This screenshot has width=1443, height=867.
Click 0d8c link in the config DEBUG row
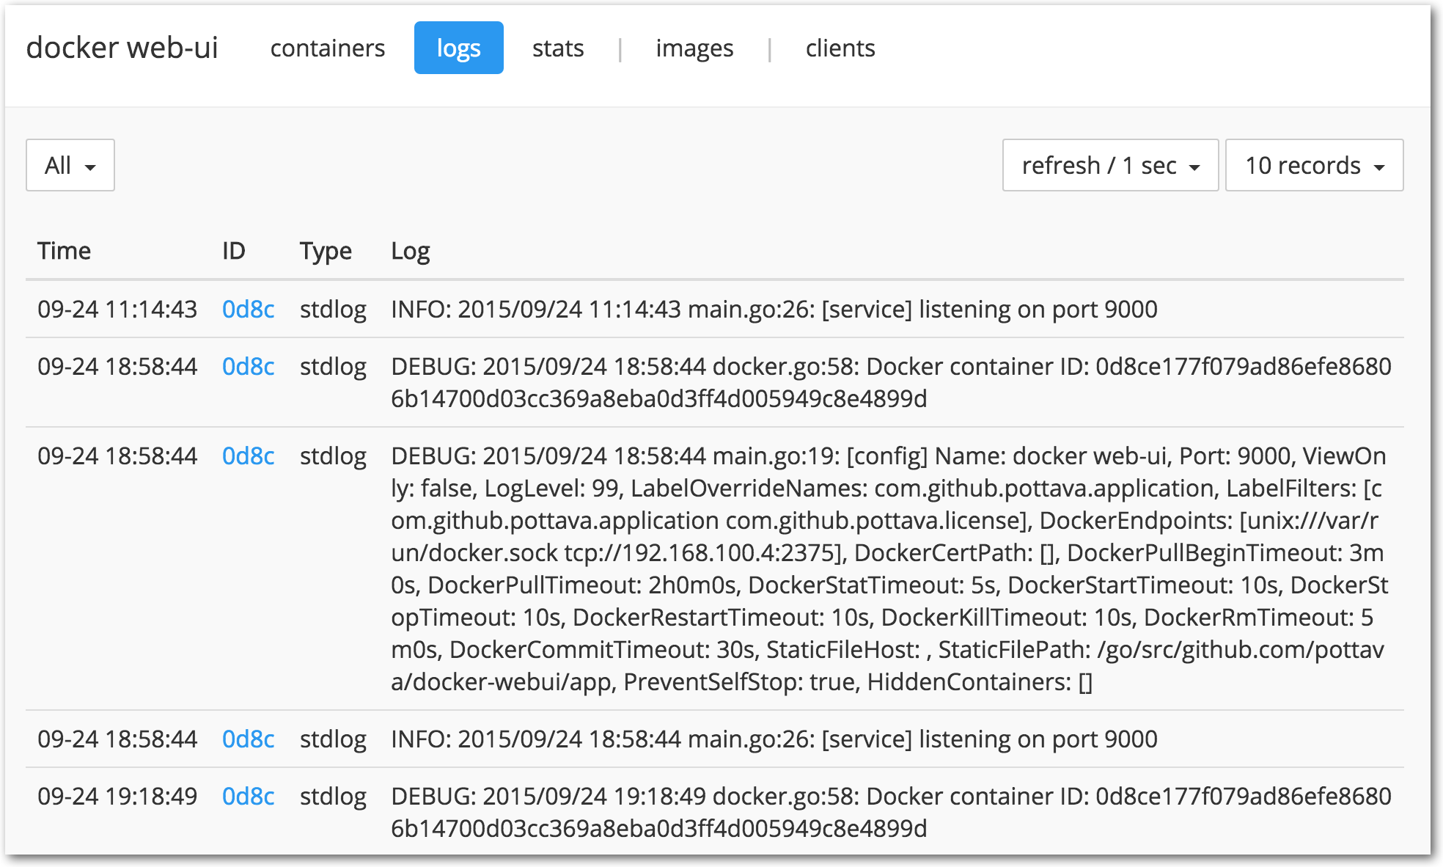click(x=249, y=456)
